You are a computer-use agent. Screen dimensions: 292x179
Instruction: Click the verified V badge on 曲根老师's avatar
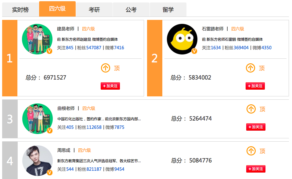(x=50, y=131)
